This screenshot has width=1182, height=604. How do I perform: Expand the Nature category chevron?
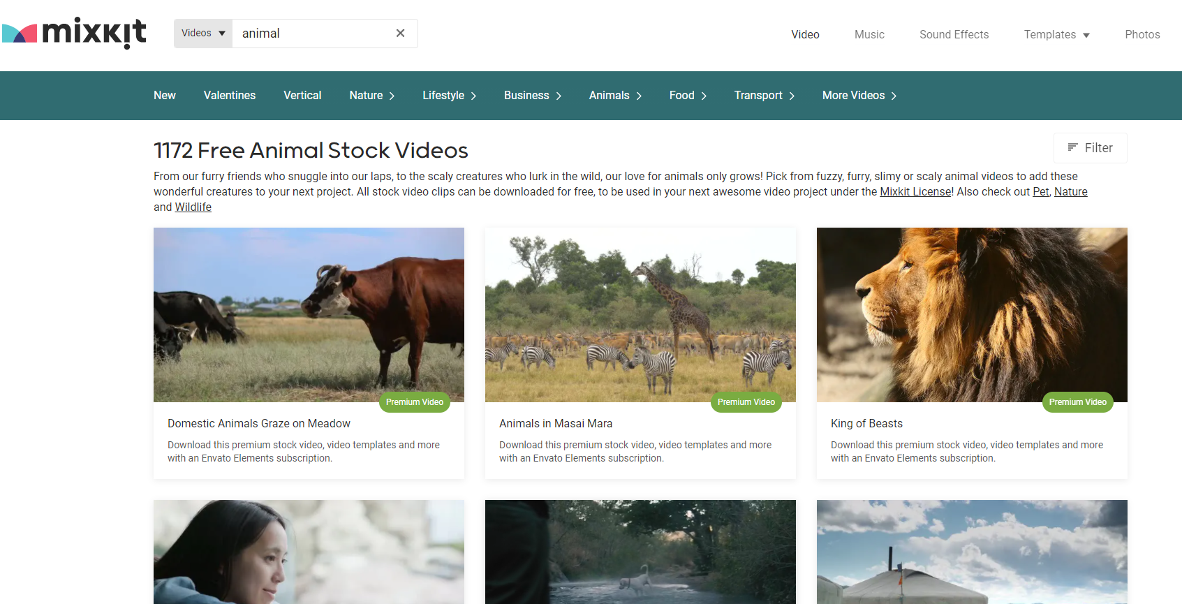(392, 96)
